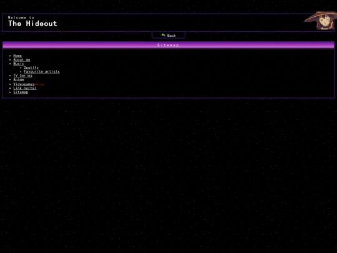Click the "Welcome to" header text
337x253 pixels.
coord(21,17)
